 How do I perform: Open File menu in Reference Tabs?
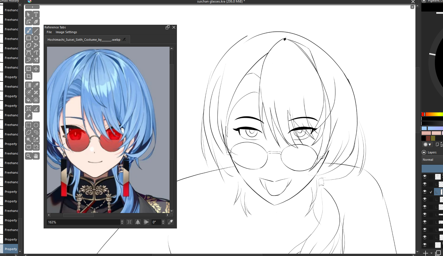click(49, 32)
